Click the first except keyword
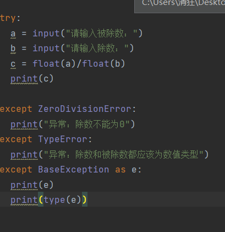This screenshot has height=232, width=225. point(16,110)
